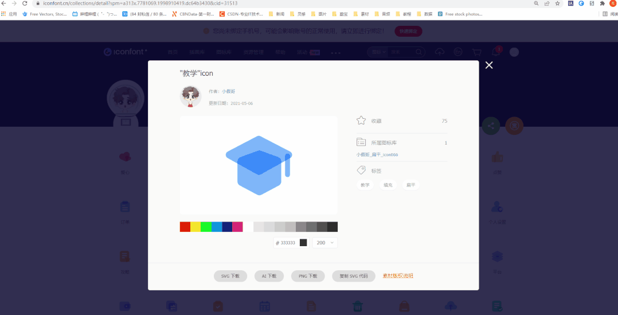618x315 pixels.
Task: Click the author avatar image
Action: [x=191, y=96]
